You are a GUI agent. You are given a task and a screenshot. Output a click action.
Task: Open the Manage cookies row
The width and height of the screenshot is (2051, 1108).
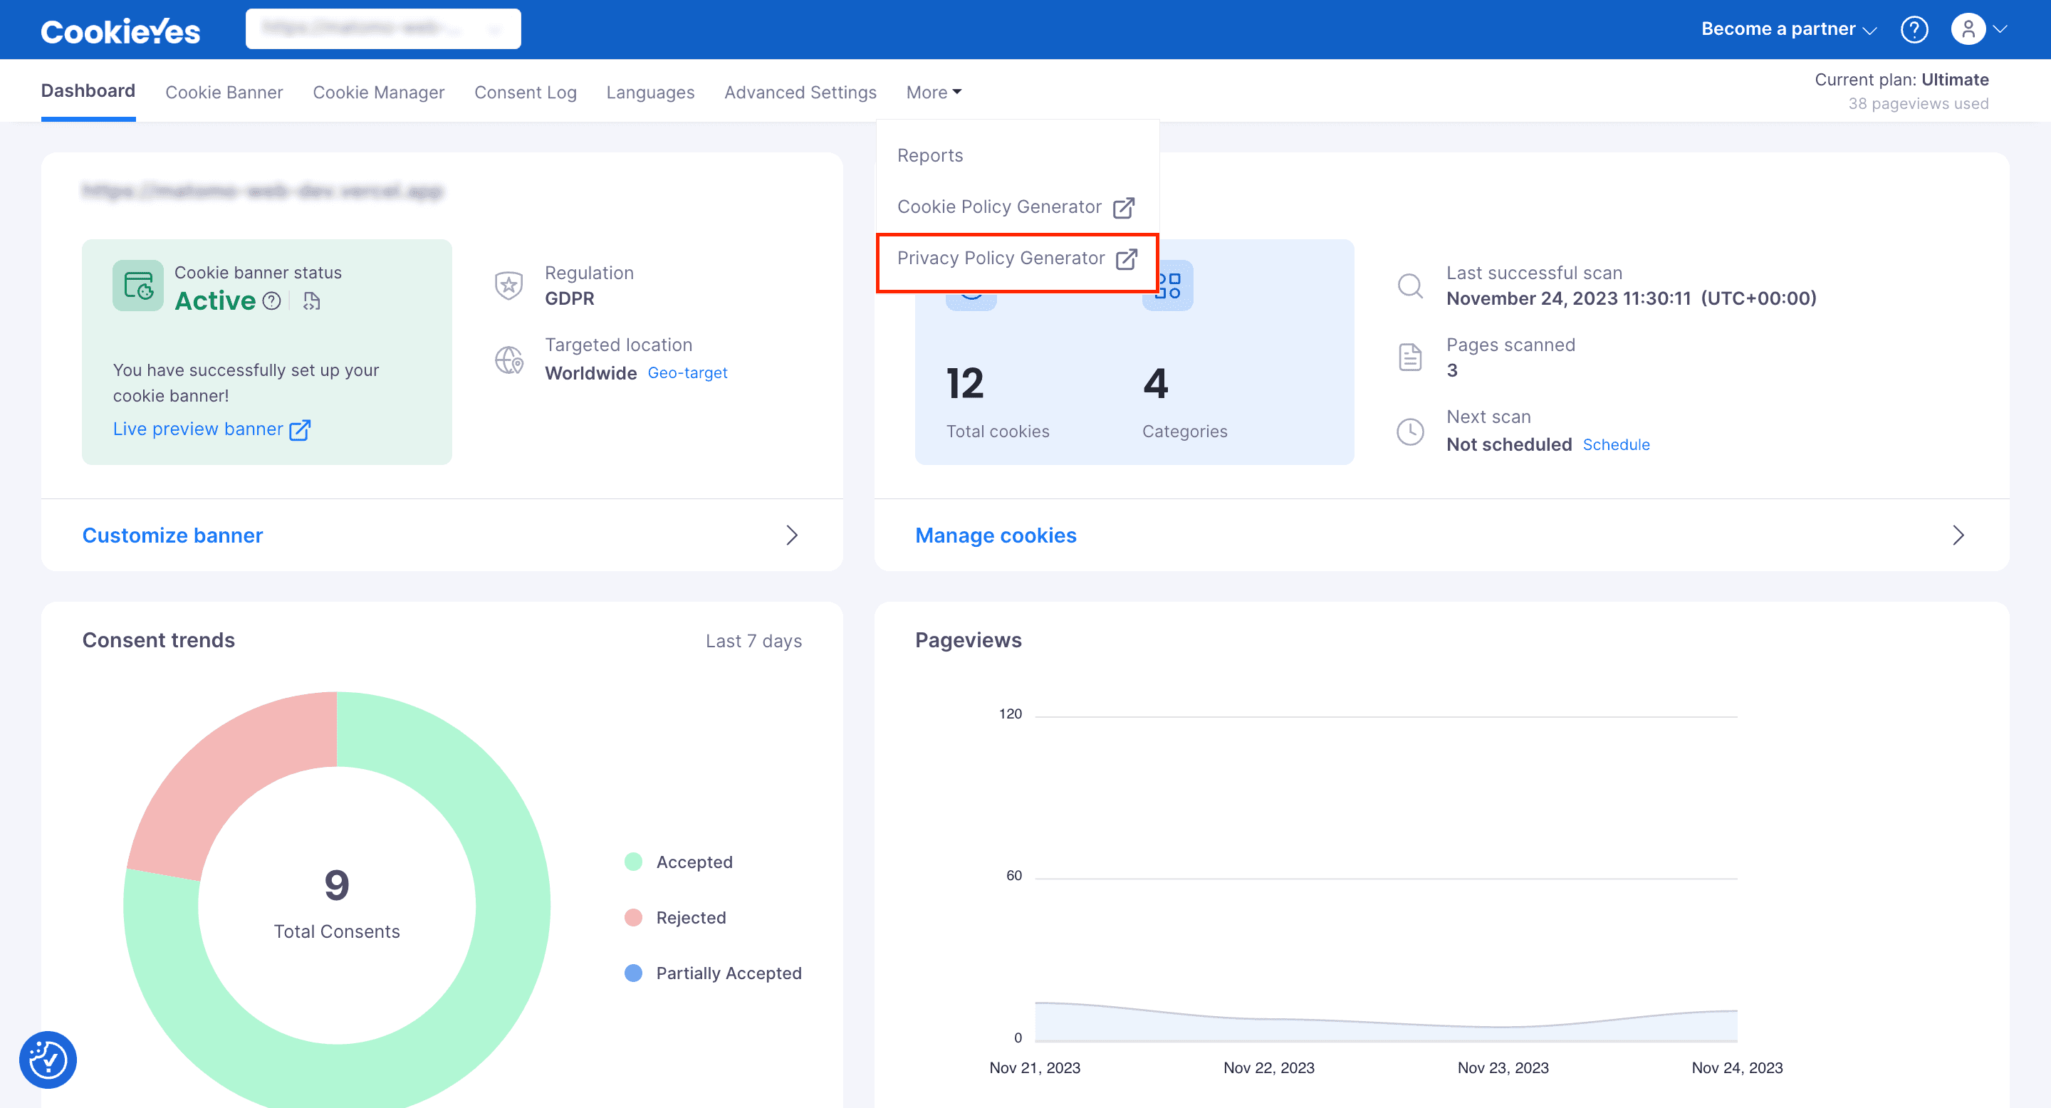[1441, 535]
